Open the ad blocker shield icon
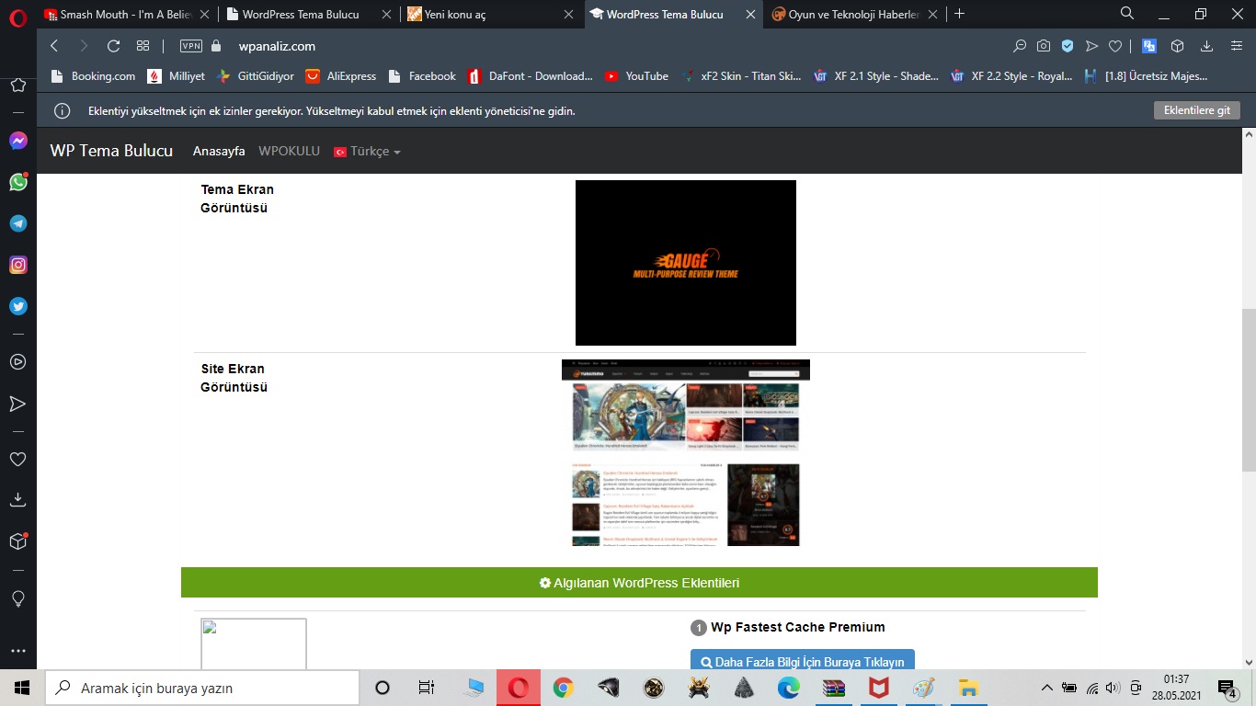 point(1068,46)
